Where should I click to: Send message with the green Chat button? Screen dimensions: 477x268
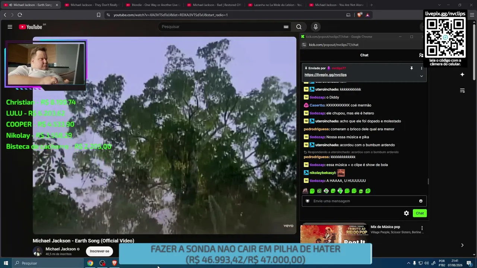click(420, 213)
